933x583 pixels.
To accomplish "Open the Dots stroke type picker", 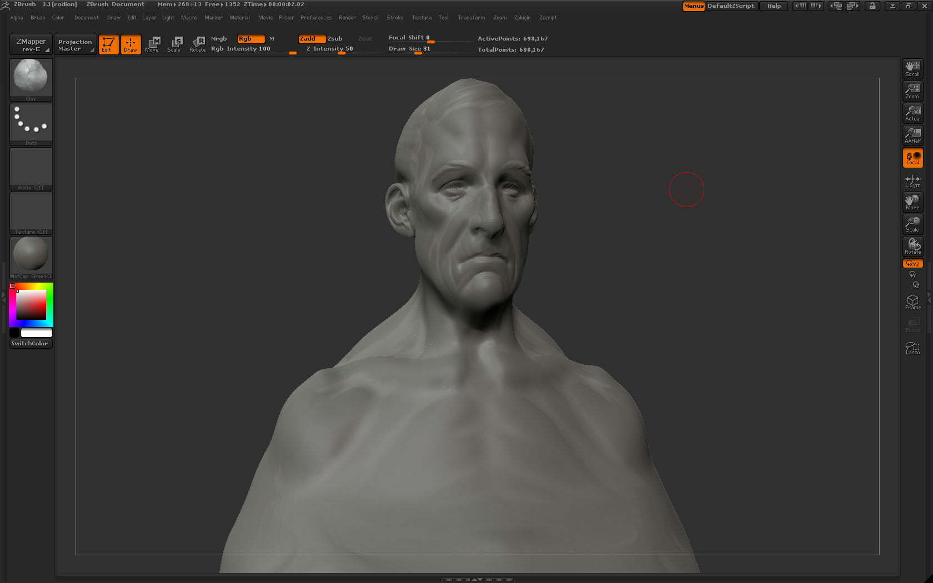I will pyautogui.click(x=31, y=124).
